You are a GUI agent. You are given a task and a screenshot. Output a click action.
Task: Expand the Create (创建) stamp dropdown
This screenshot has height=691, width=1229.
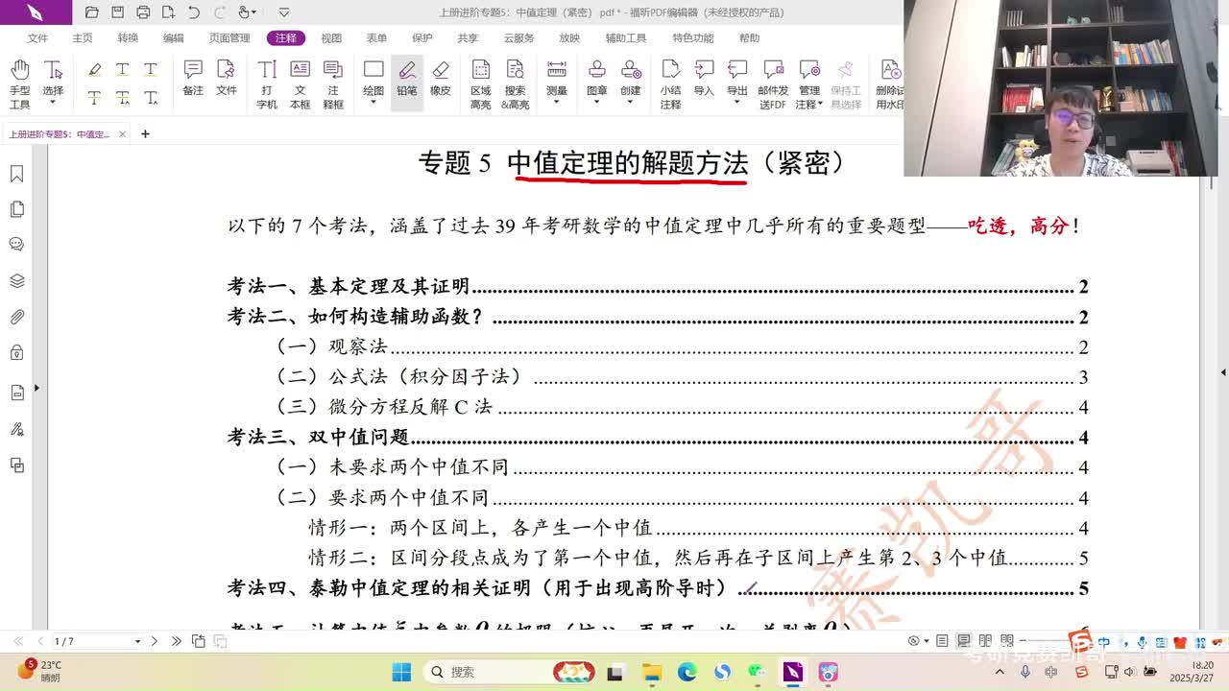pos(631,103)
